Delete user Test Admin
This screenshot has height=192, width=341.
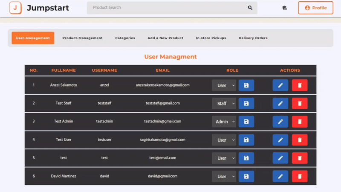(x=300, y=122)
